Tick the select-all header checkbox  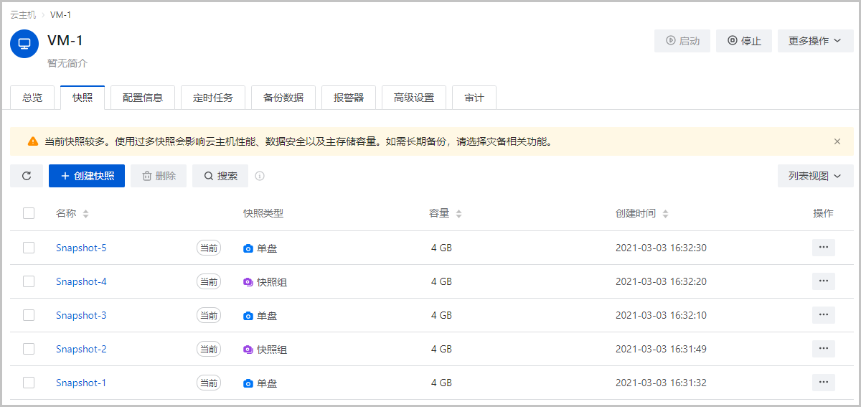pos(29,213)
